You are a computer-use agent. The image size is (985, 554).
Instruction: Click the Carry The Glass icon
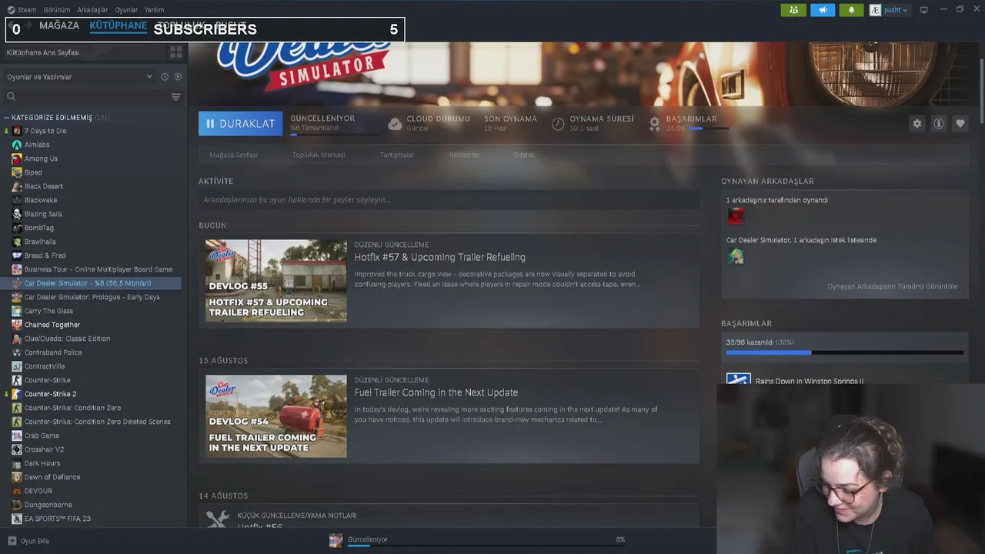point(17,311)
